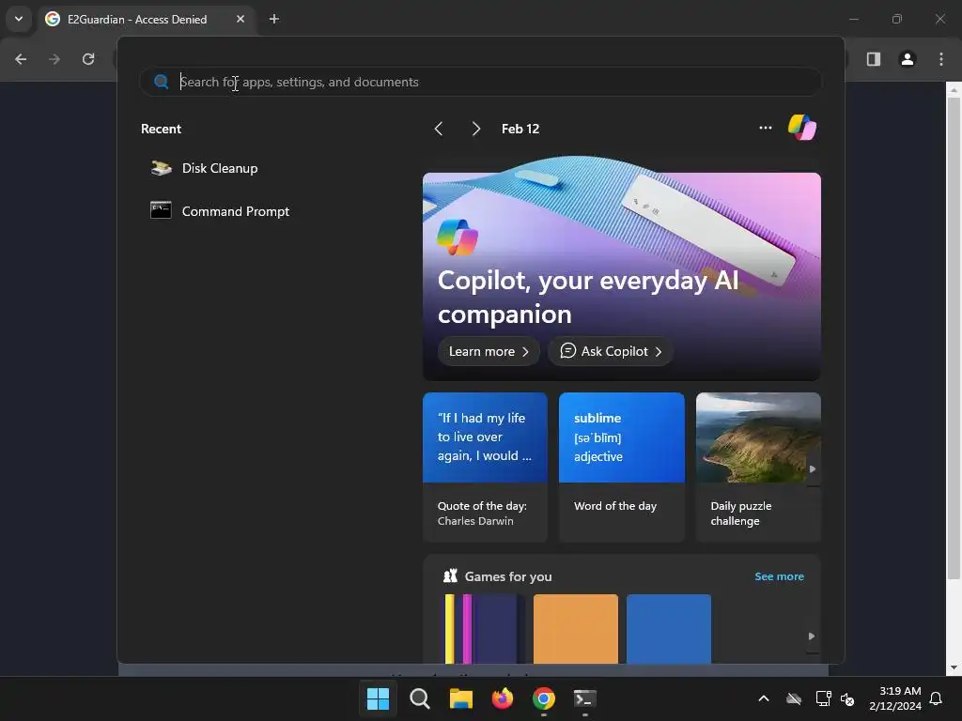Viewport: 962px width, 721px height.
Task: Click Chrome back navigation arrow
Action: click(21, 59)
